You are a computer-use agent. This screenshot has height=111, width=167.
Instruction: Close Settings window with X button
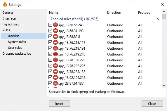pos(162,4)
